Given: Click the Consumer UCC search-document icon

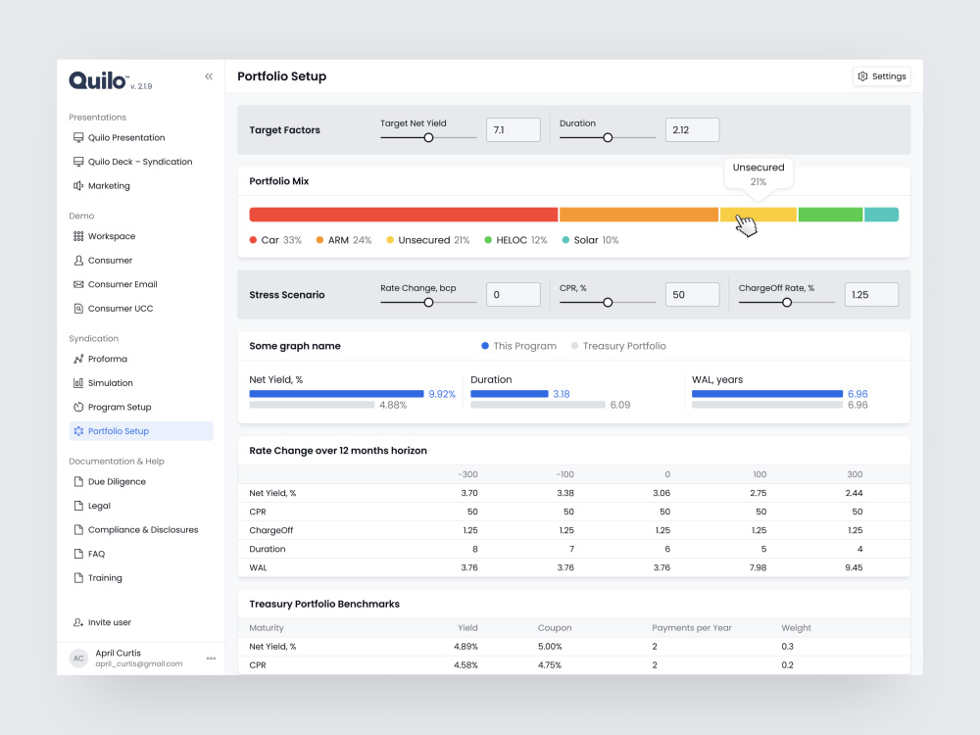Looking at the screenshot, I should point(78,308).
